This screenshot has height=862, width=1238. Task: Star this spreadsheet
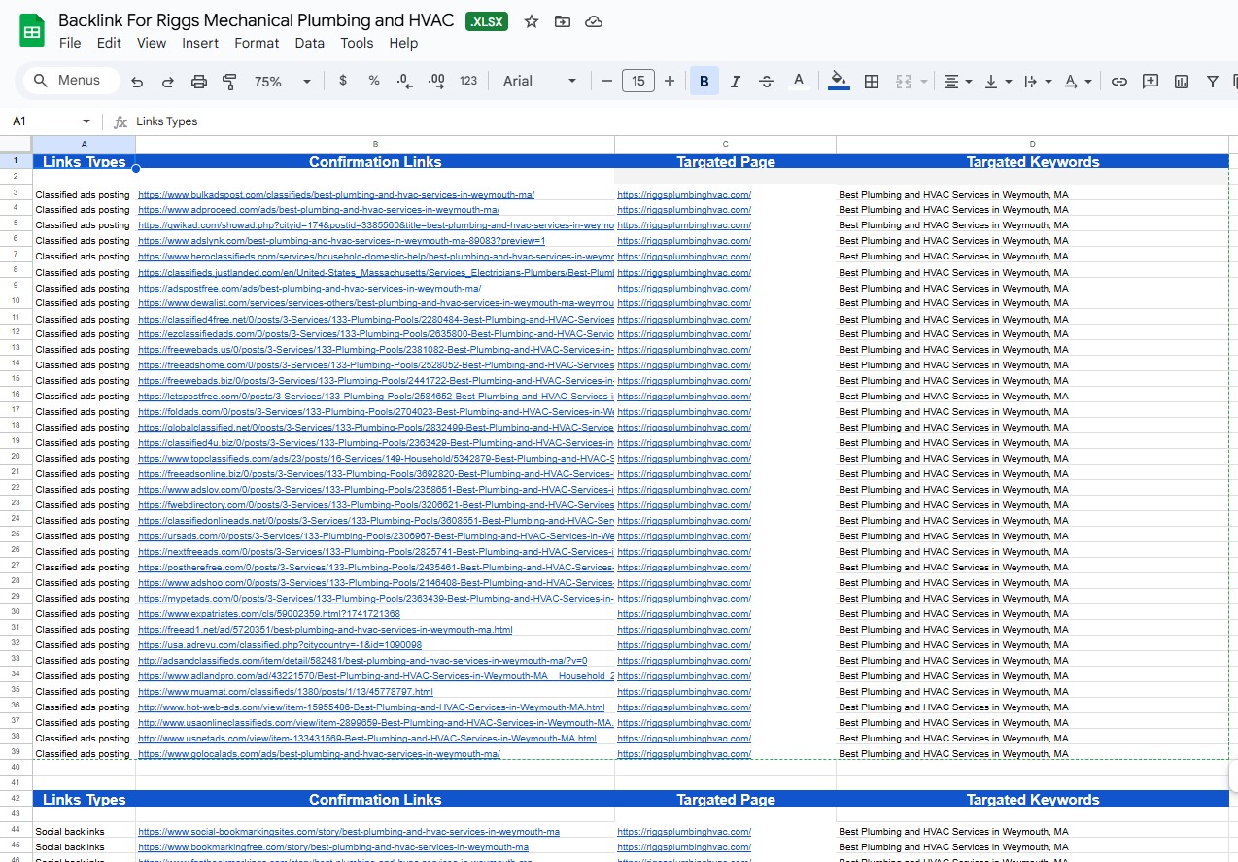pyautogui.click(x=532, y=21)
